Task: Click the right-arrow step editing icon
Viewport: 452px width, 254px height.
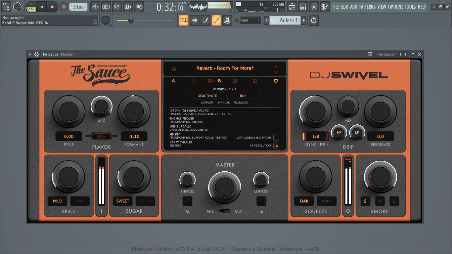Action: [x=195, y=21]
